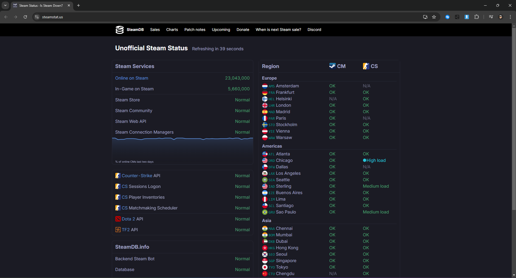Click the Steam Store 'Normal' status
516x278 pixels.
(242, 100)
